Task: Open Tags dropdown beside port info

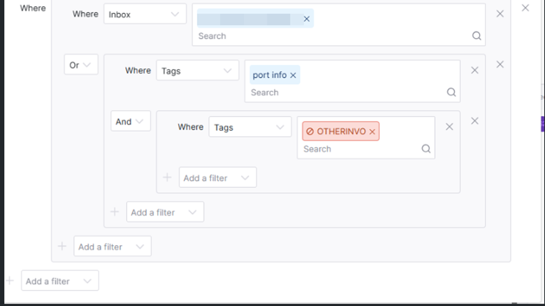Action: click(x=197, y=71)
